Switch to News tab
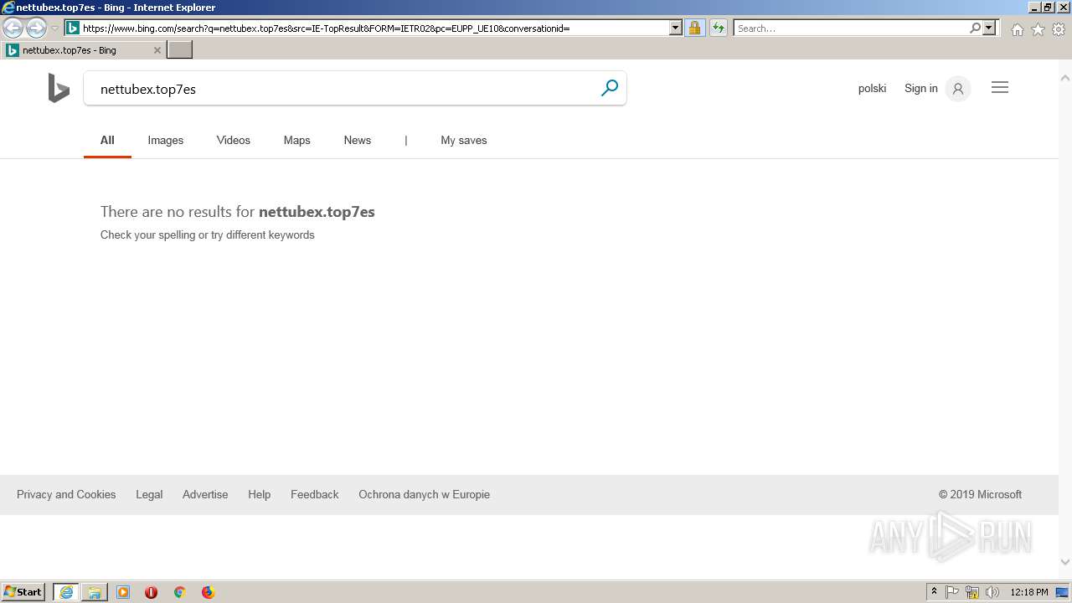 358,140
